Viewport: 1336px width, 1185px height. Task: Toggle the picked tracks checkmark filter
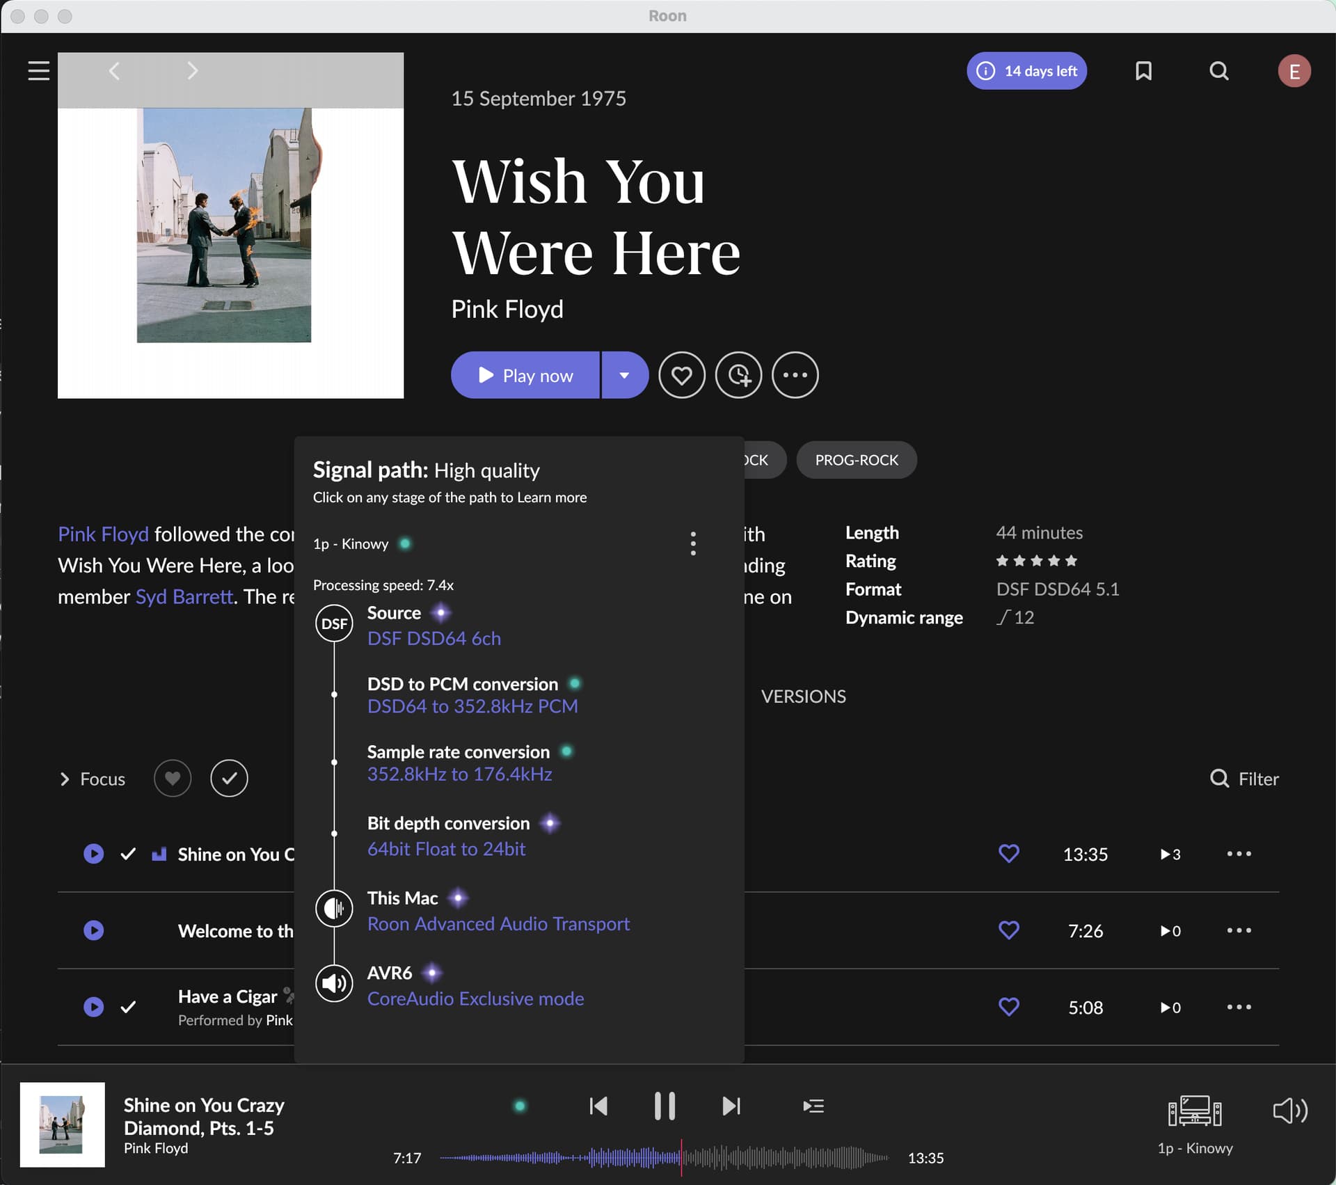point(229,778)
